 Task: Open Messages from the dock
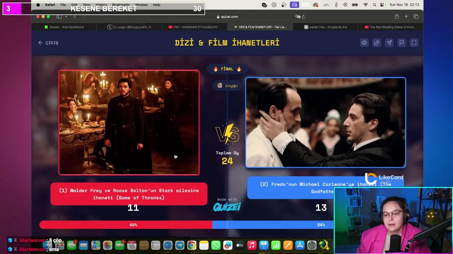tap(71, 245)
